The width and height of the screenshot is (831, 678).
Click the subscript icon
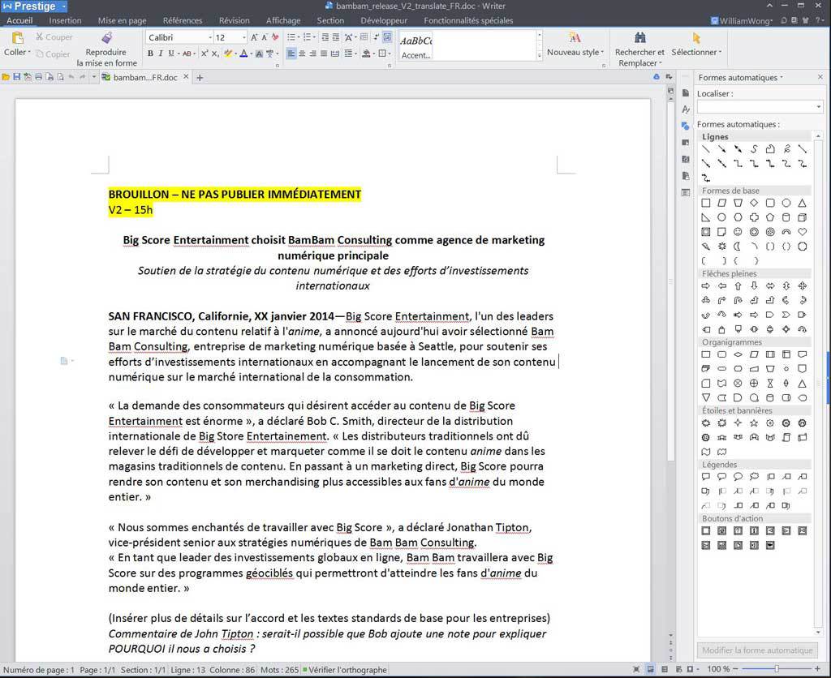(x=214, y=54)
